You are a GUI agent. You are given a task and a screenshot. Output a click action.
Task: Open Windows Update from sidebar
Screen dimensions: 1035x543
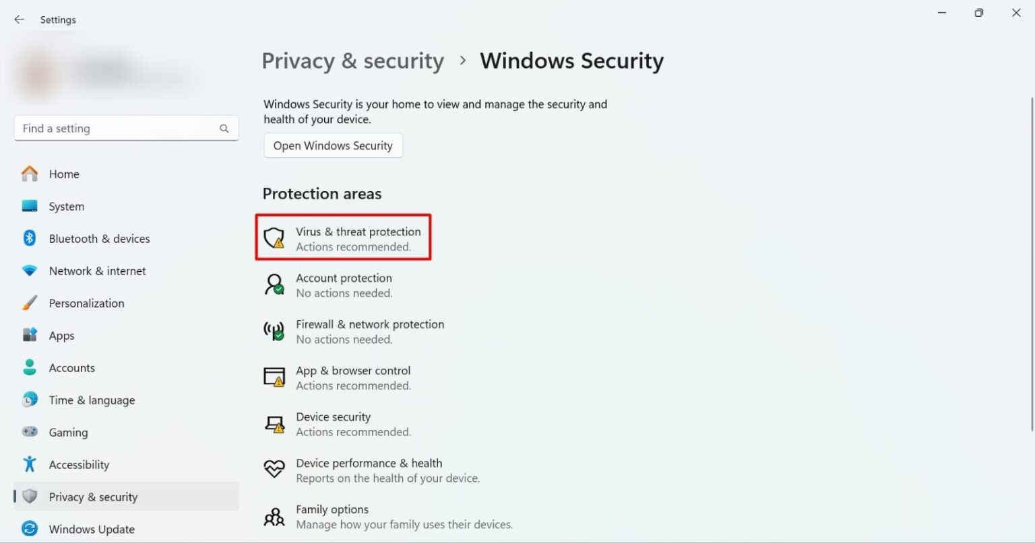pos(91,529)
